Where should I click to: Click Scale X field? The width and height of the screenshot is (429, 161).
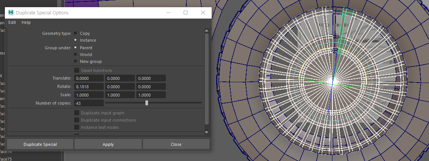click(x=89, y=95)
